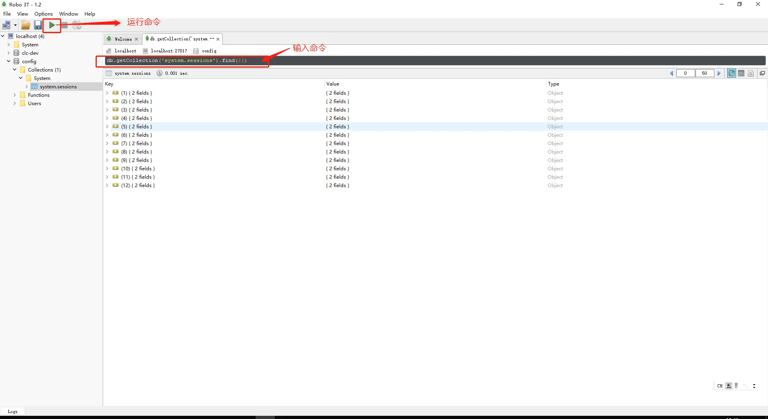Open the Options menu

coord(44,14)
